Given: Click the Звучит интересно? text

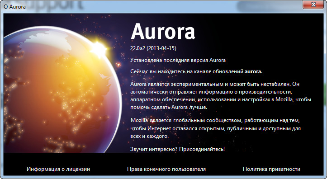Looking at the screenshot, I should 154,149.
